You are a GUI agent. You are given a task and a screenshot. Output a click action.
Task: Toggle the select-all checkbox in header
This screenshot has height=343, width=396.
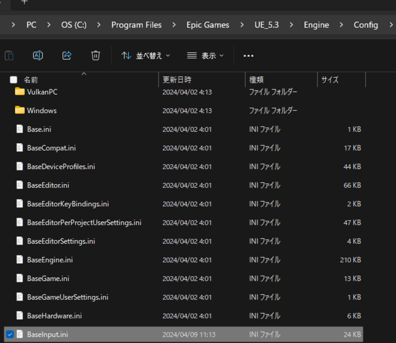click(13, 80)
